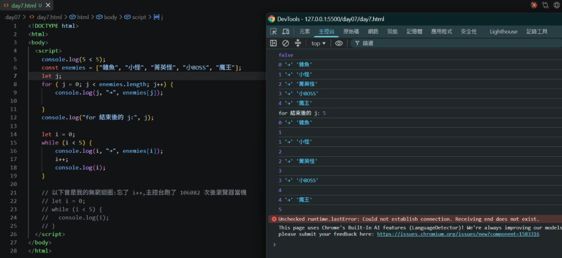Click script in the breadcrumb path
This screenshot has height=258, width=562.
139,17
